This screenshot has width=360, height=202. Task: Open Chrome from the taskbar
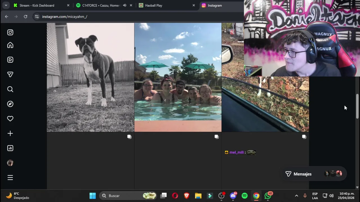pos(256,196)
